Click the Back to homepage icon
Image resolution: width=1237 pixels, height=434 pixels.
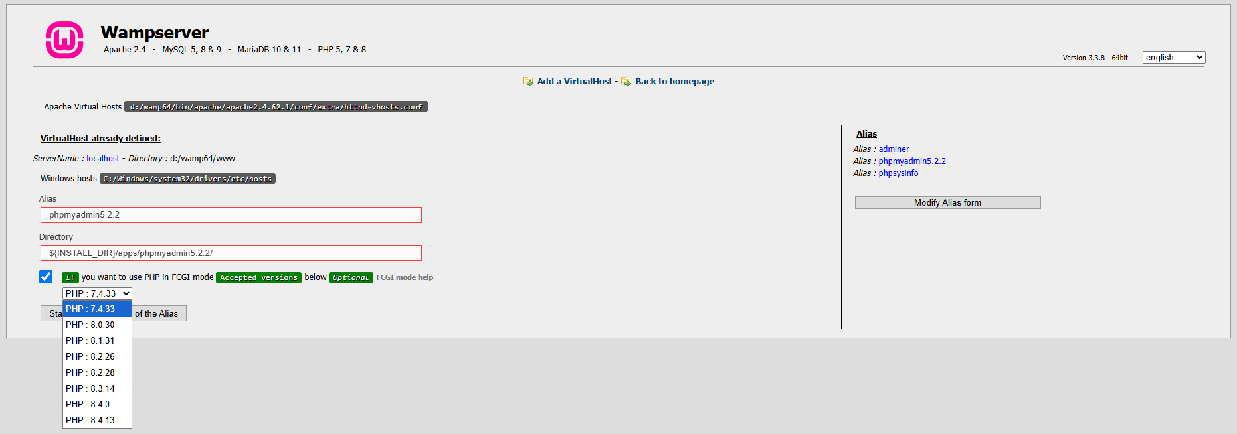tap(626, 82)
